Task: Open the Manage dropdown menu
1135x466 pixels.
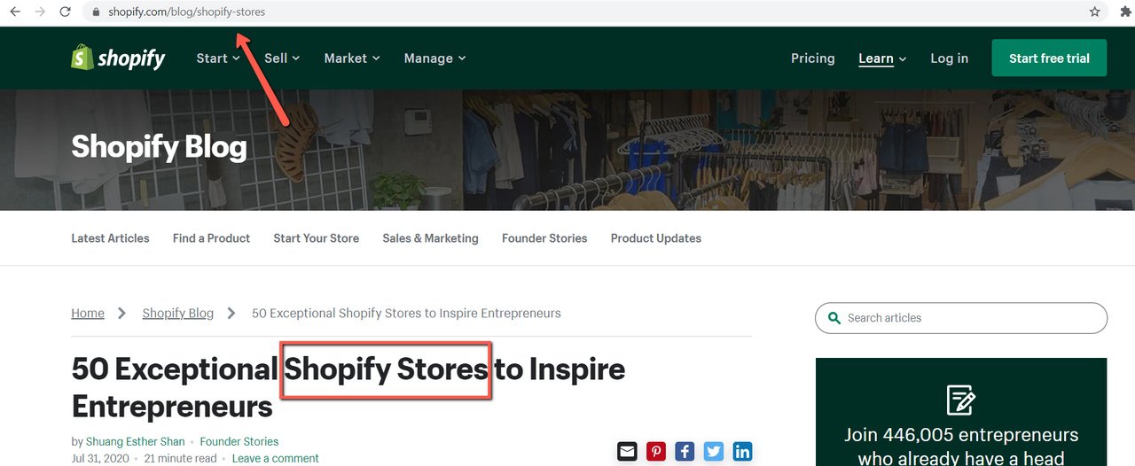Action: (x=434, y=58)
